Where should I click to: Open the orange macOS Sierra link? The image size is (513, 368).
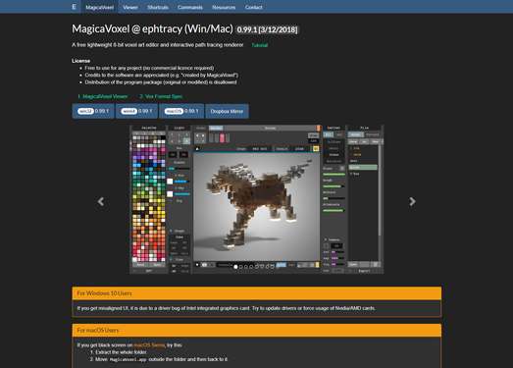pos(149,345)
